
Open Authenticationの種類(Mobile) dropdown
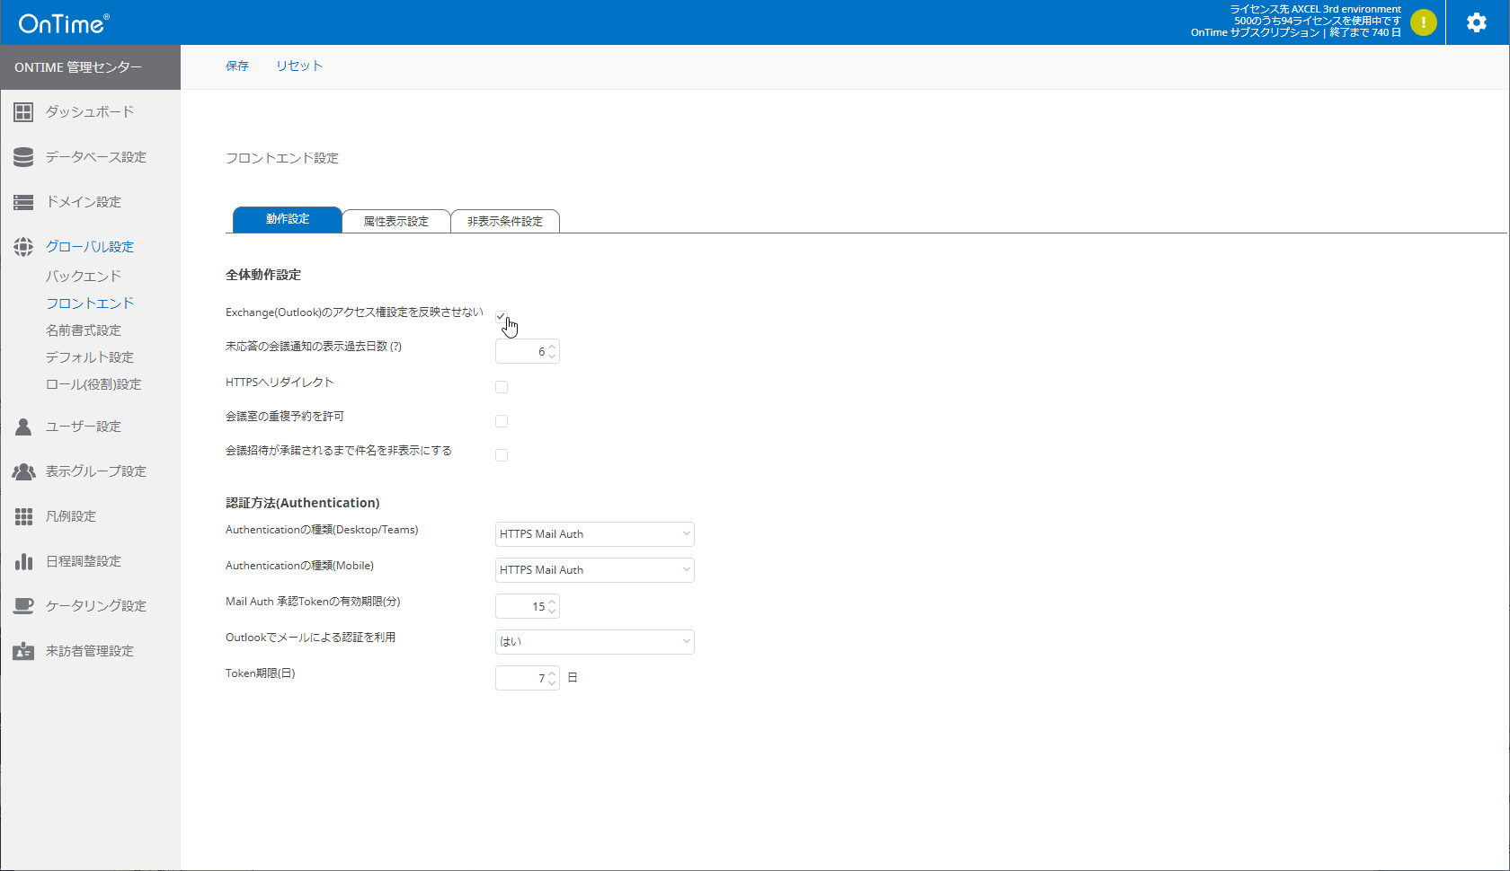click(x=594, y=569)
